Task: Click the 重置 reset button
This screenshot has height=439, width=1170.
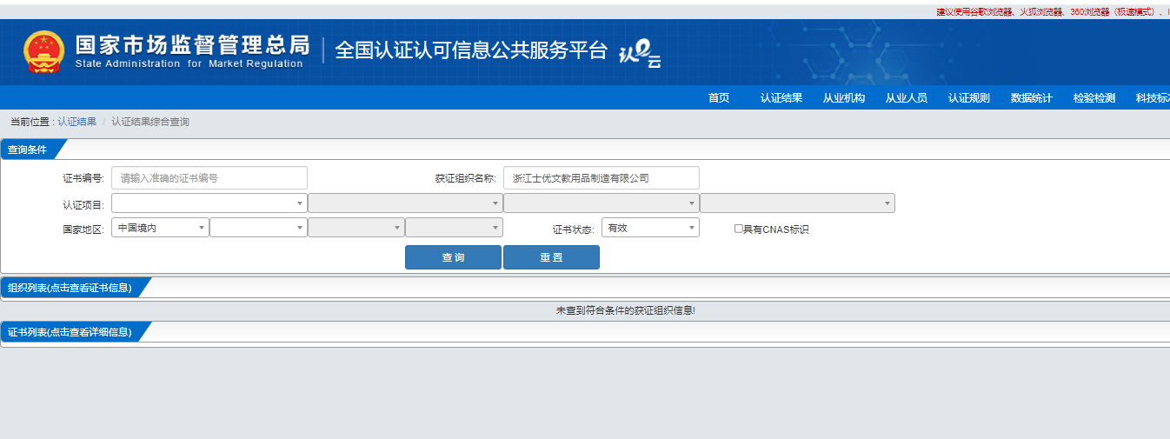Action: pos(551,257)
